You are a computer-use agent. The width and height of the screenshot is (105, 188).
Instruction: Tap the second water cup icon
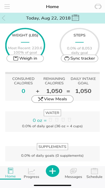click(x=57, y=120)
